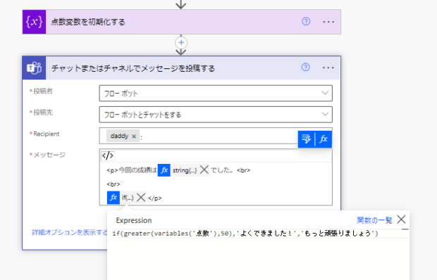Click the help icon on the Teams message action

(305, 68)
